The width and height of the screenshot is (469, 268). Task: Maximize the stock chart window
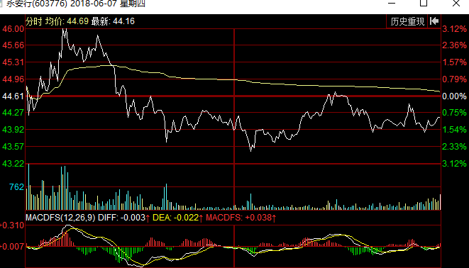[424, 4]
